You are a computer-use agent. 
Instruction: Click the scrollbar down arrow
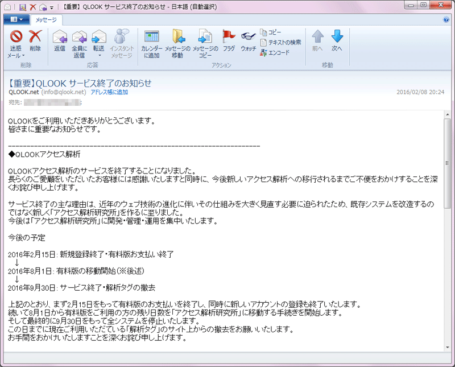447,347
